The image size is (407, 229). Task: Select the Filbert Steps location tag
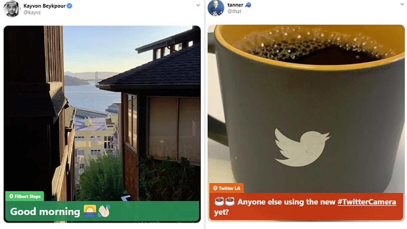[24, 196]
